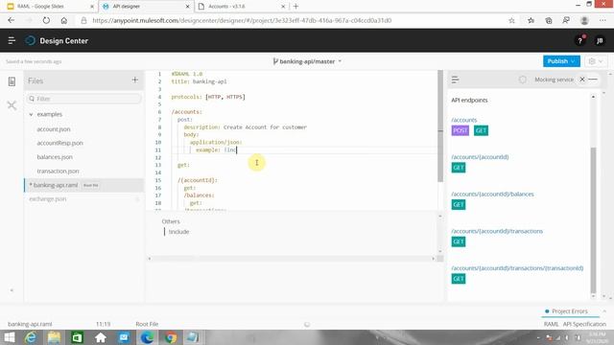Open File Explorer from taskbar

54,337
